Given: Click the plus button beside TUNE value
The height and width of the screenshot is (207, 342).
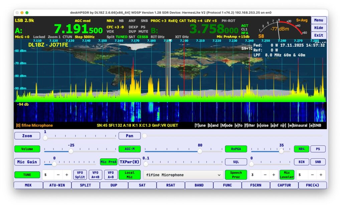Looking at the screenshot, I should (x=66, y=175).
